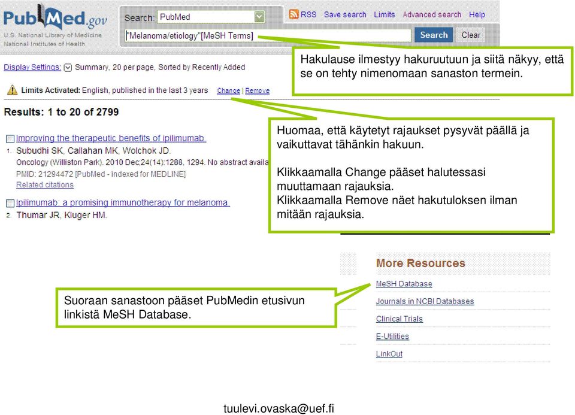Screen dimensions: 575x415
Task: Tick the checkbox for Improving the therapeutic benefits article
Action: point(10,138)
